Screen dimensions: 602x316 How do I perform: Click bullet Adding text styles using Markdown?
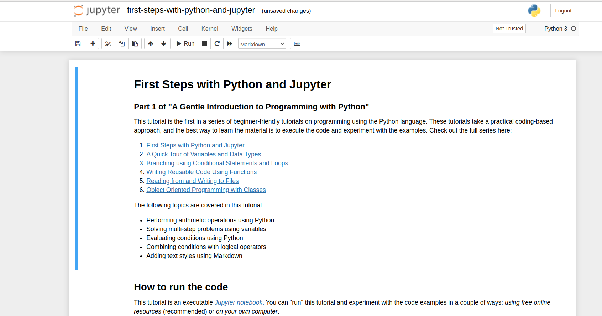tap(194, 256)
